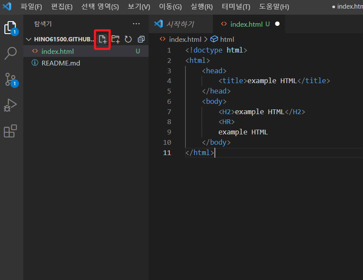The width and height of the screenshot is (363, 280).
Task: Click the New Folder icon in explorer
Action: click(x=115, y=39)
